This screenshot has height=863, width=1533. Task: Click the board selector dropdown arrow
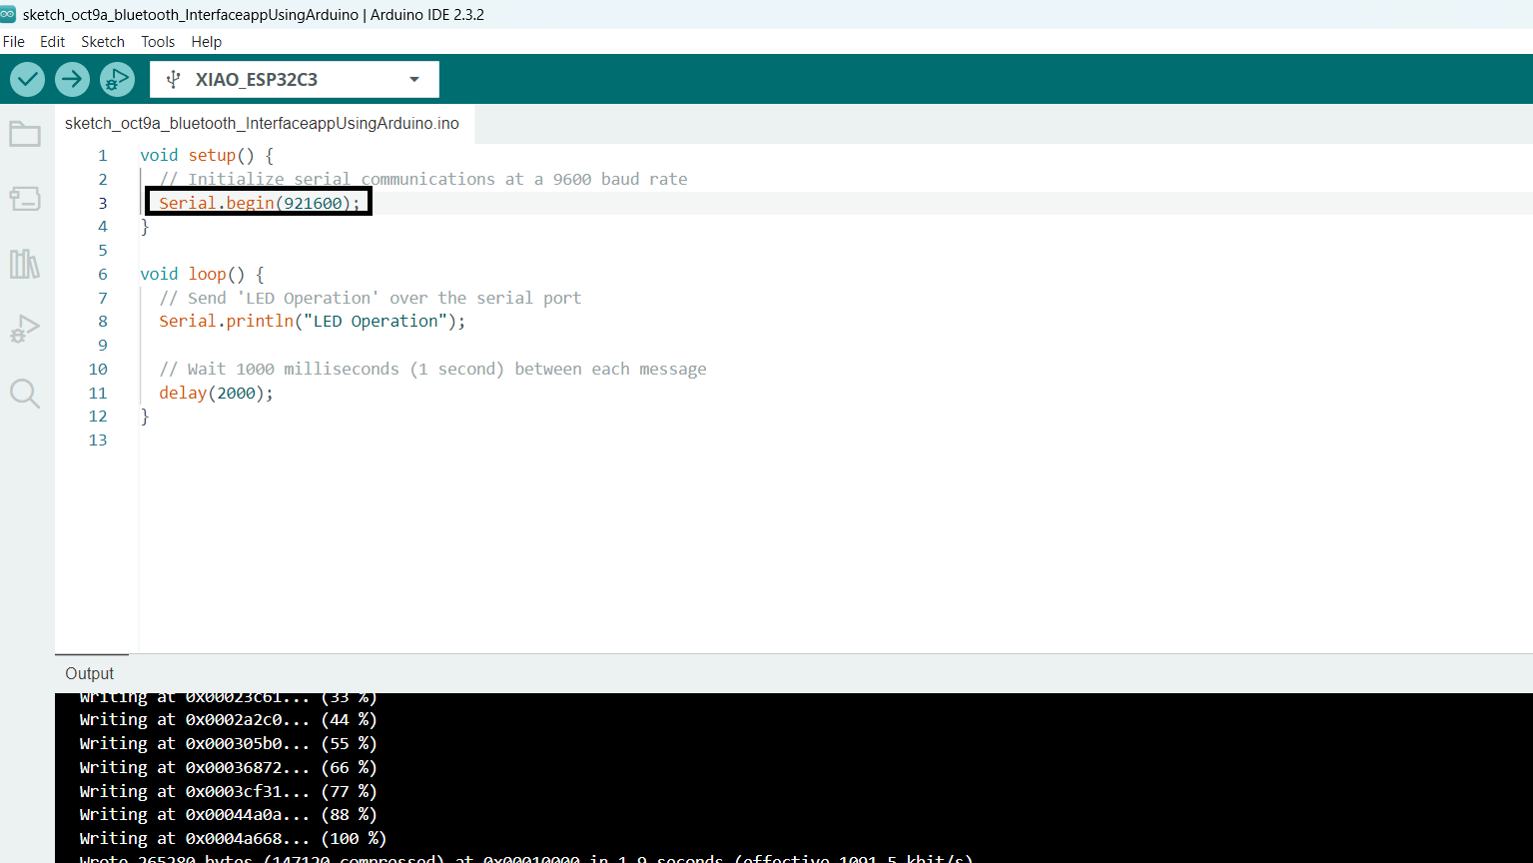click(x=414, y=80)
